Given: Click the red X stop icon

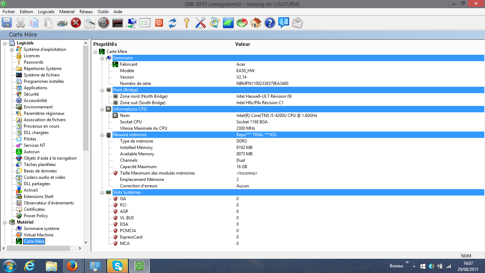Looking at the screenshot, I should pyautogui.click(x=76, y=23).
